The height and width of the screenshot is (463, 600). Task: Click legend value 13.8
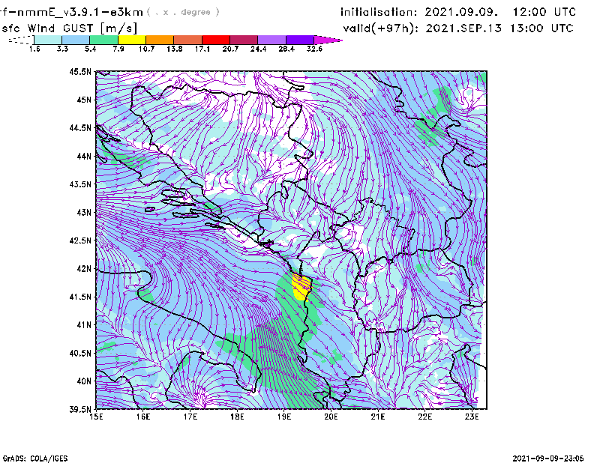click(x=174, y=49)
